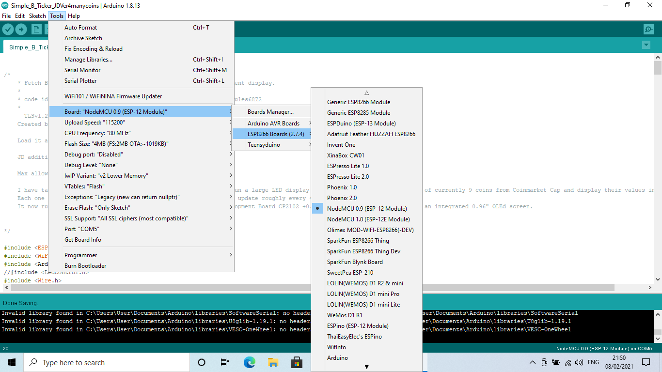Expand SSL Support ciphers submenu

click(141, 218)
